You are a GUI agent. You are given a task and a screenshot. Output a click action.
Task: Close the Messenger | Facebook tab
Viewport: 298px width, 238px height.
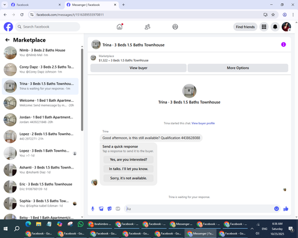tap(115, 5)
